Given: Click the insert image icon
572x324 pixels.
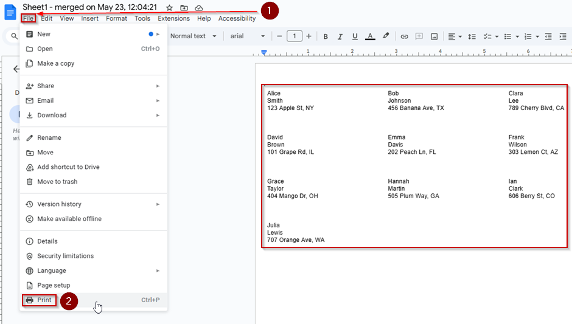Looking at the screenshot, I should (434, 36).
